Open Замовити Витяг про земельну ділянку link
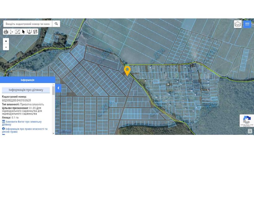Viewport: 254px width, 216px height. [22, 123]
